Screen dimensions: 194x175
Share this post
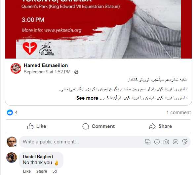[x=161, y=126]
